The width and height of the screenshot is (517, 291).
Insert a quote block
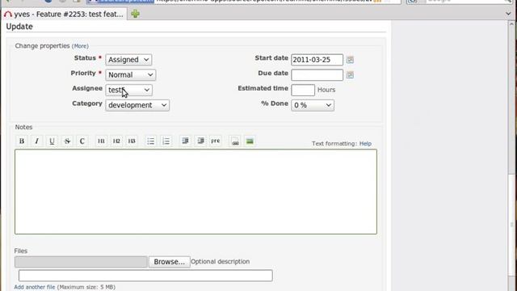point(185,141)
